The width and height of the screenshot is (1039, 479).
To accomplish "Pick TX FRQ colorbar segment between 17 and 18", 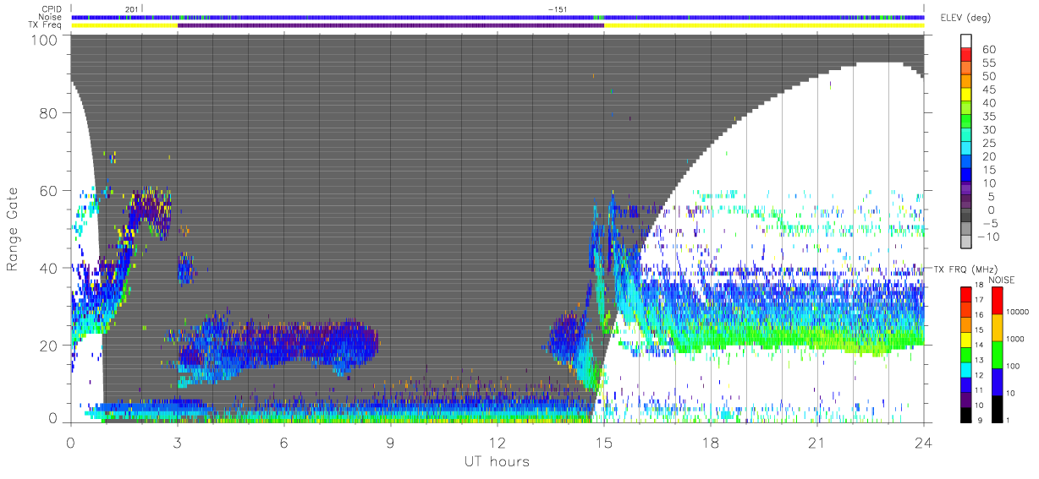I will coord(966,293).
